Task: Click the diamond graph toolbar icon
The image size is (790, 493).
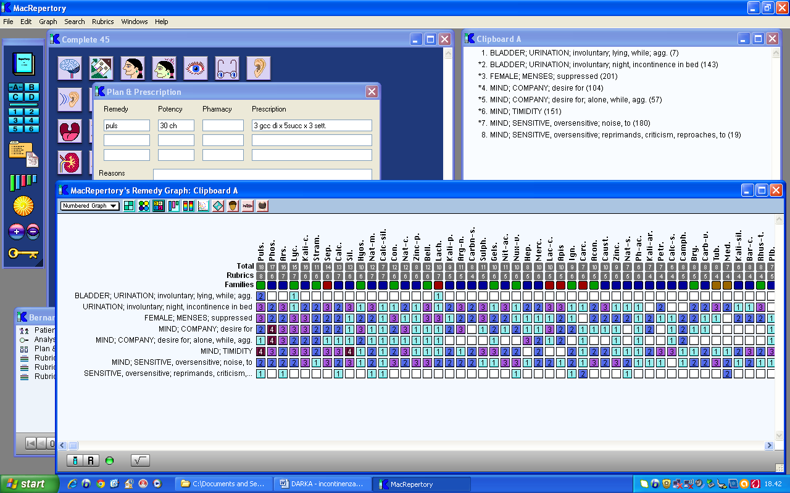Action: pyautogui.click(x=218, y=206)
